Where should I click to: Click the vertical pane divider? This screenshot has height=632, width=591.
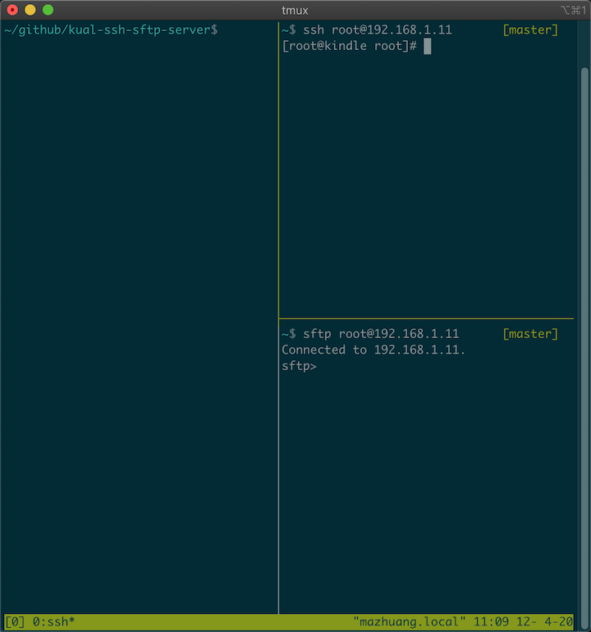pos(278,318)
